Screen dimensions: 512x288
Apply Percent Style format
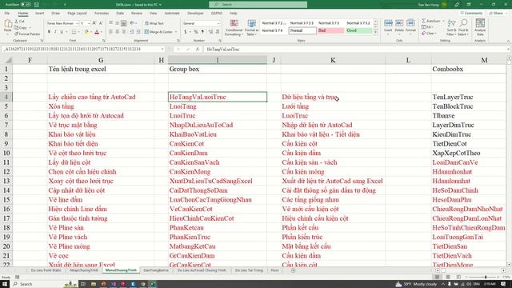(x=195, y=32)
